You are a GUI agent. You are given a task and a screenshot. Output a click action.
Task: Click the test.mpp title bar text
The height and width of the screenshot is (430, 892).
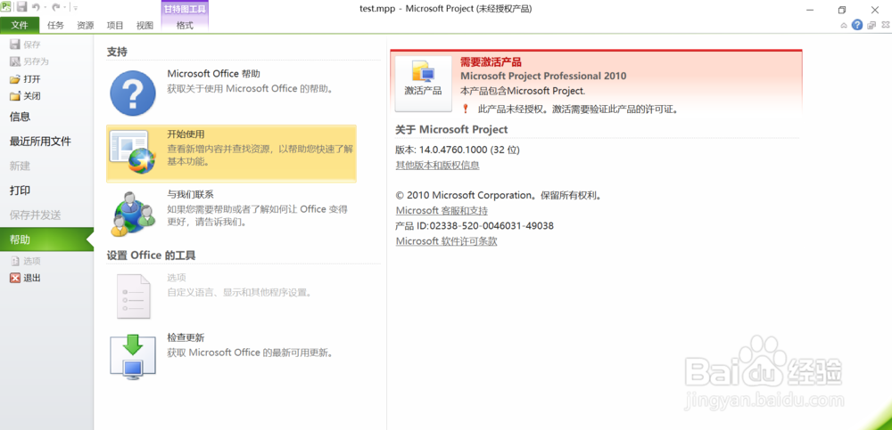(x=378, y=9)
